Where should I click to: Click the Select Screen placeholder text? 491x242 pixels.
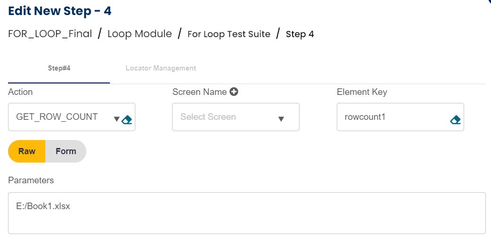click(x=208, y=117)
